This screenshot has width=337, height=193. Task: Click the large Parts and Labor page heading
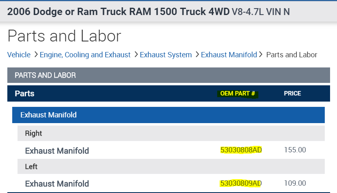click(x=64, y=36)
